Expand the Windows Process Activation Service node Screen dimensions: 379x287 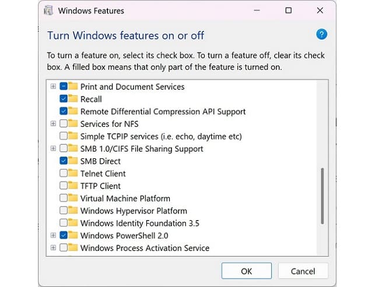click(53, 247)
